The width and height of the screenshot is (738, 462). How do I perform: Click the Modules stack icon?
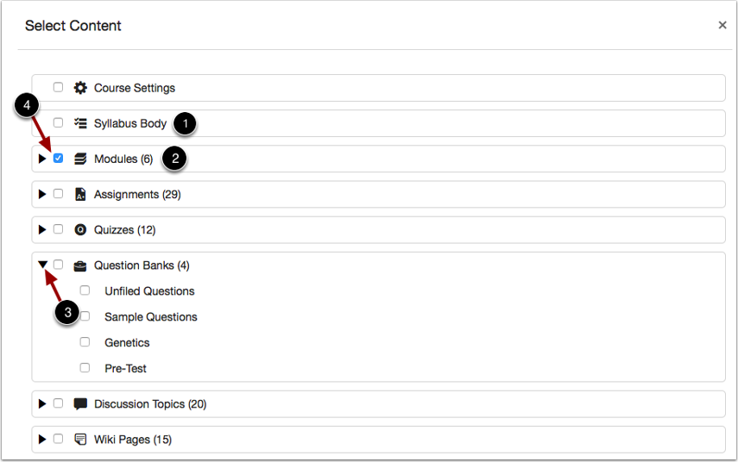(80, 159)
